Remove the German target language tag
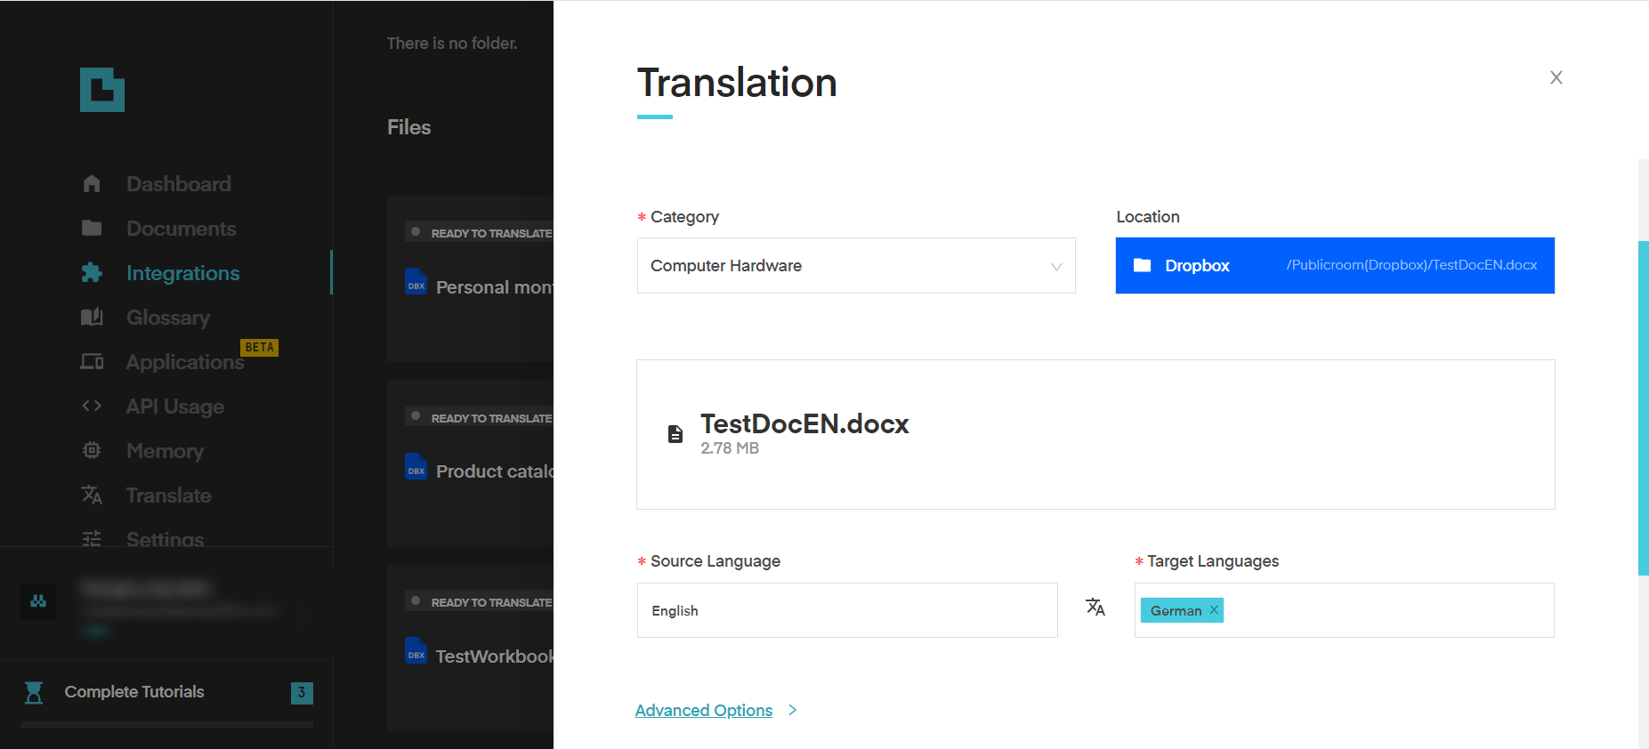 click(1214, 610)
